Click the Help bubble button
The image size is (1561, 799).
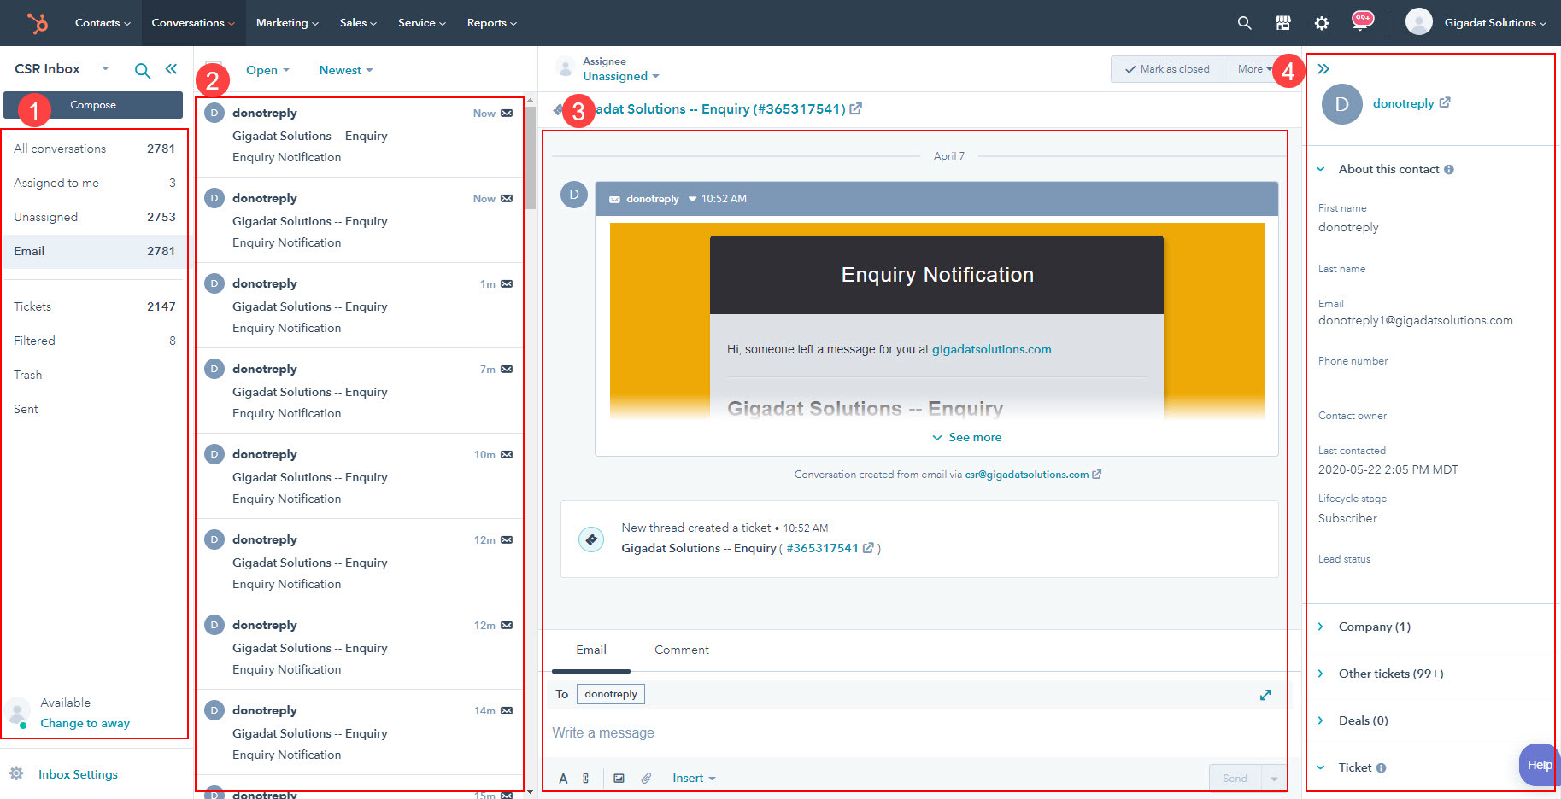(x=1539, y=765)
